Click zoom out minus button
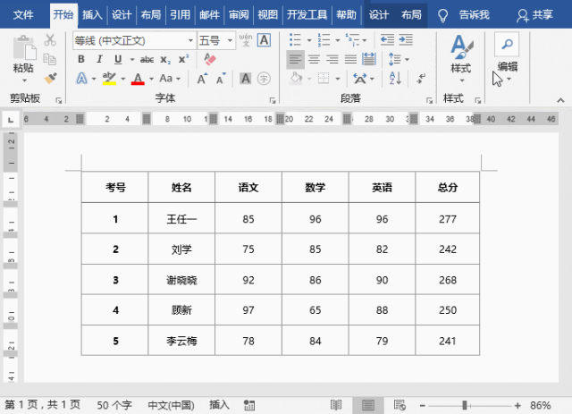The image size is (572, 414). click(x=423, y=405)
